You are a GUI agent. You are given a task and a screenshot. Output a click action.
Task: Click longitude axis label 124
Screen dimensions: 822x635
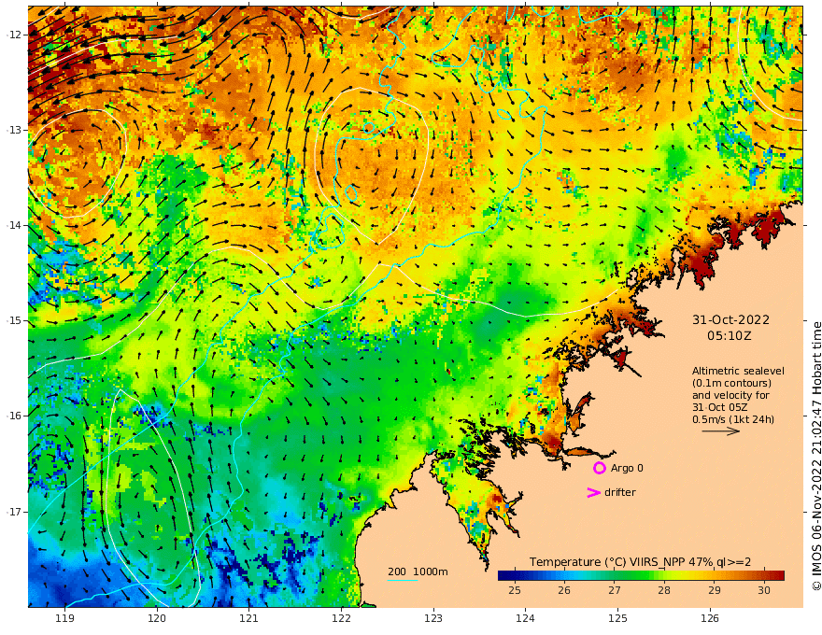tap(525, 618)
